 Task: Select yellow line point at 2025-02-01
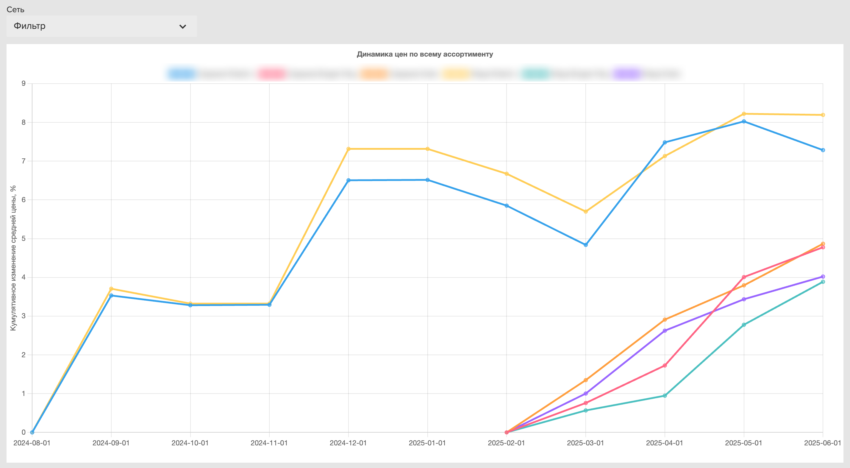point(507,174)
